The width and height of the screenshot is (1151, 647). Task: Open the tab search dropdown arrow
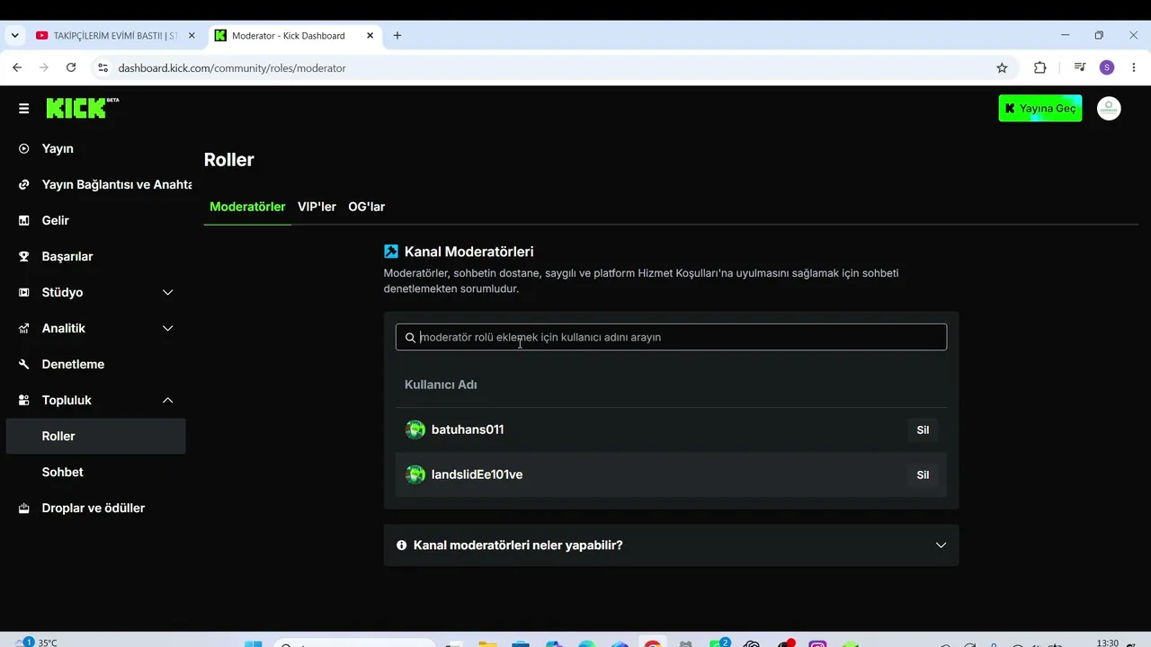[x=14, y=35]
